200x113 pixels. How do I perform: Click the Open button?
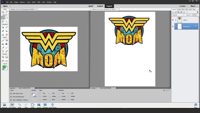click(5, 6)
